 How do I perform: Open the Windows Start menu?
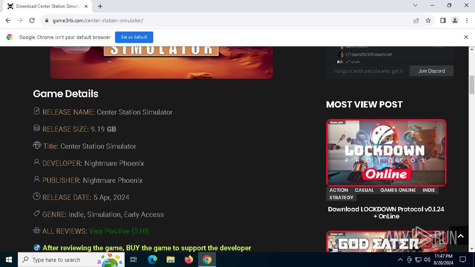tap(9, 260)
